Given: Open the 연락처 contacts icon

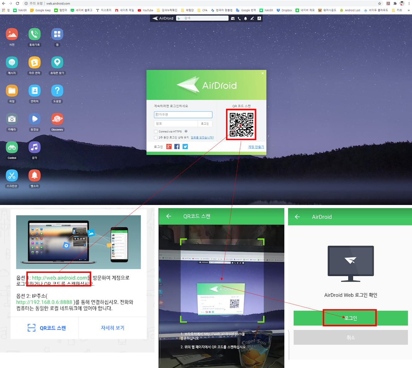Looking at the screenshot, I should click(35, 90).
